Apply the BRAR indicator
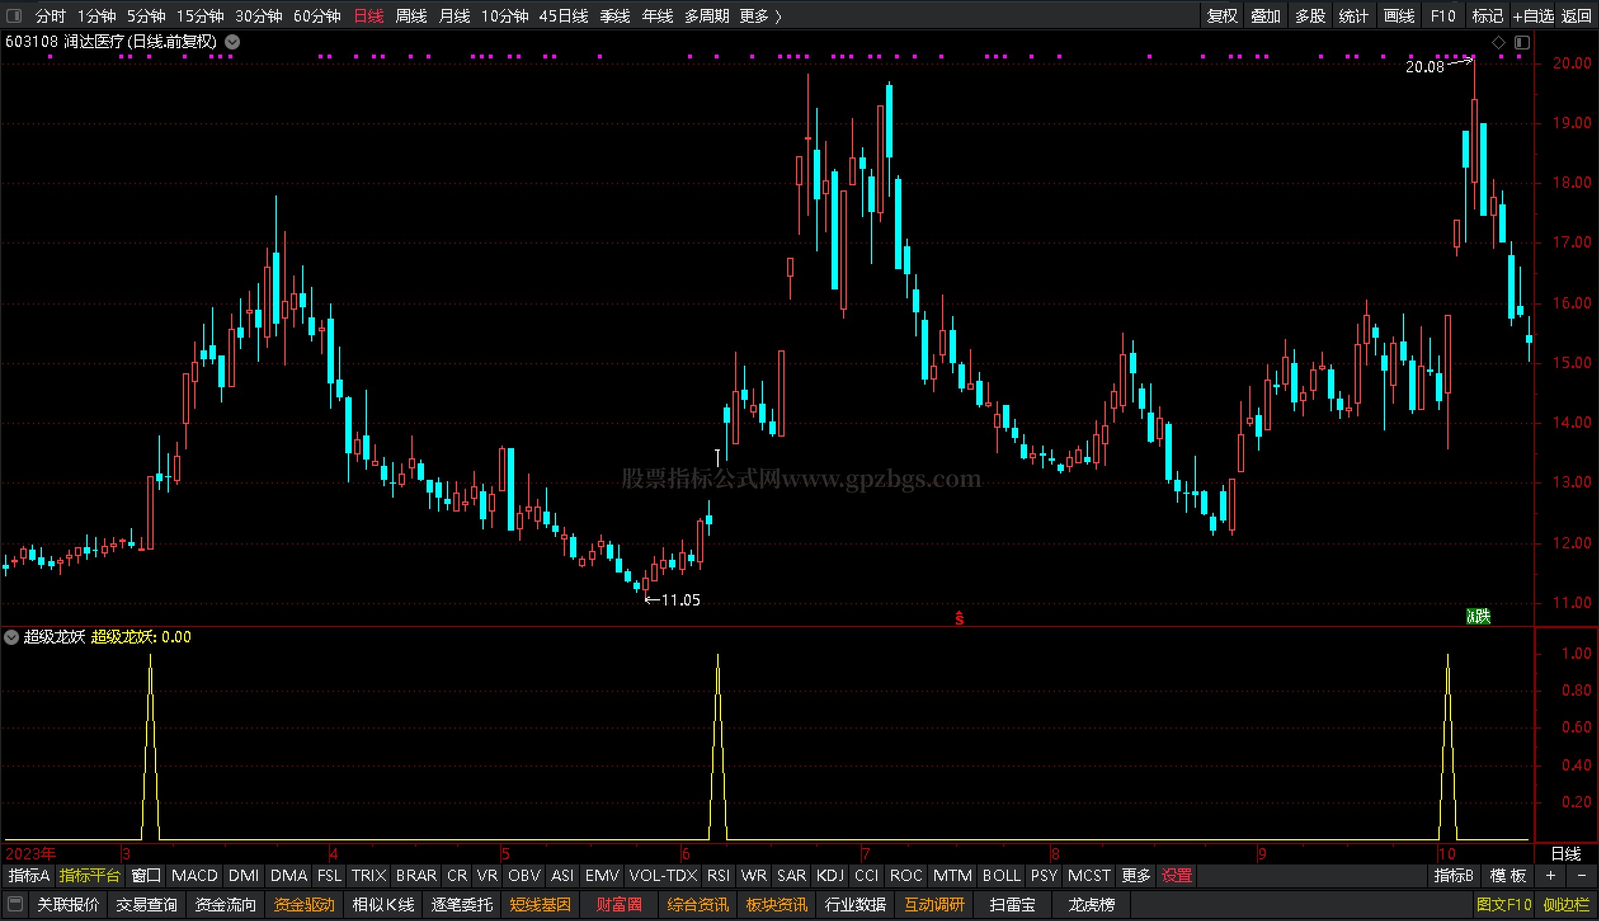Image resolution: width=1599 pixels, height=921 pixels. [x=416, y=876]
